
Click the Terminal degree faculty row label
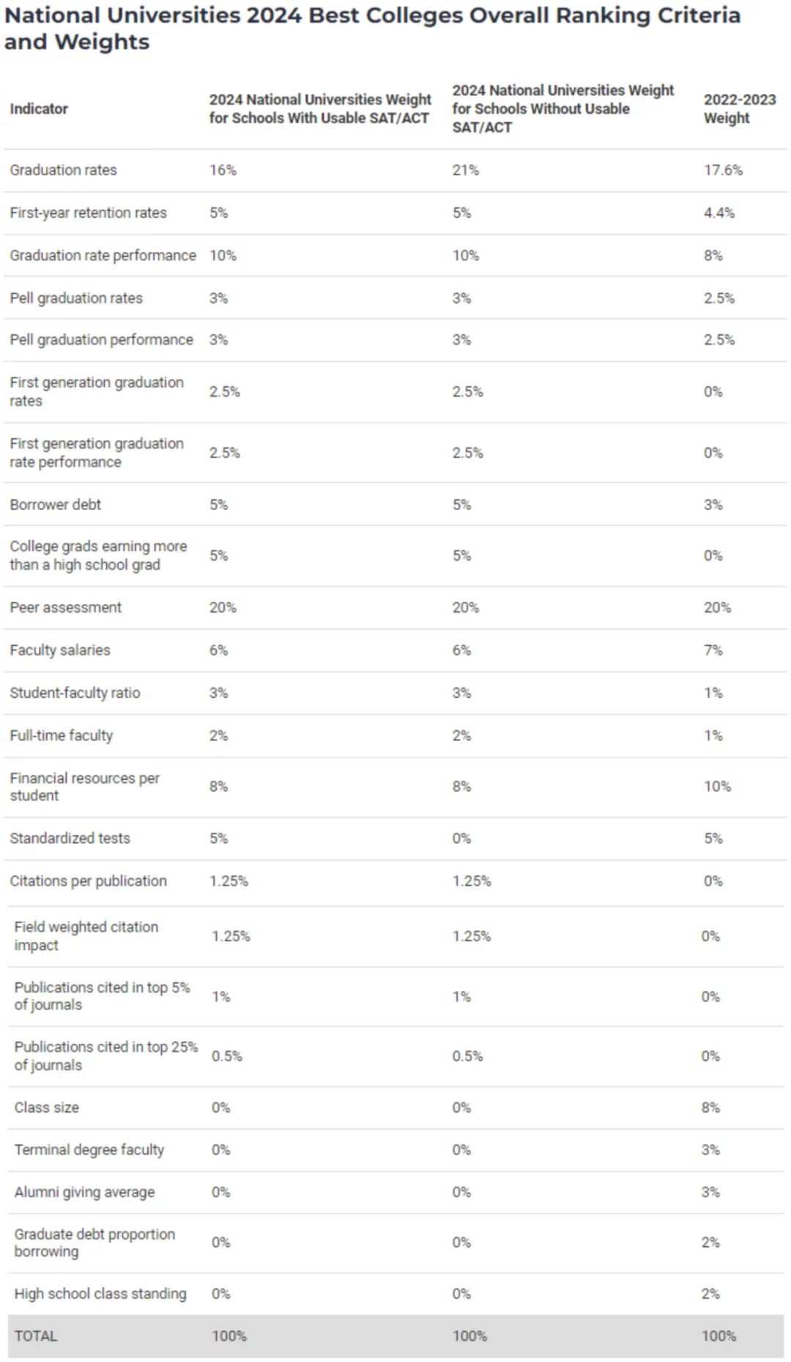[x=89, y=1150]
